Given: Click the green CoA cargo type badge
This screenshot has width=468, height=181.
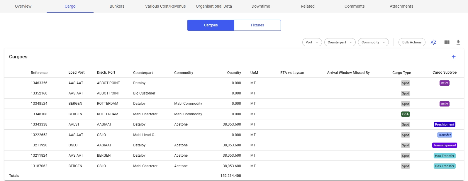Looking at the screenshot, I should click(x=405, y=114).
